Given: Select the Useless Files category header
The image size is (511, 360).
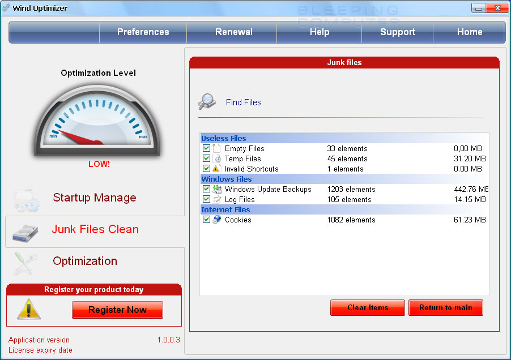Looking at the screenshot, I should point(223,138).
